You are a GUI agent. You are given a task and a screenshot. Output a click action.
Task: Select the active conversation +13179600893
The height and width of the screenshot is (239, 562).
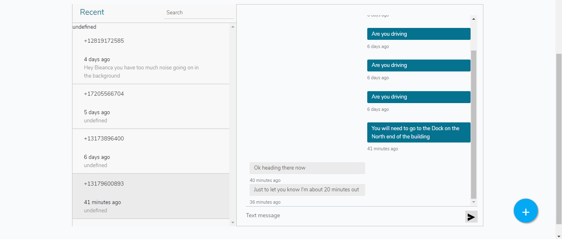click(x=151, y=196)
